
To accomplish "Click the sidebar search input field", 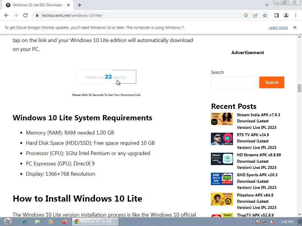I will 234,82.
